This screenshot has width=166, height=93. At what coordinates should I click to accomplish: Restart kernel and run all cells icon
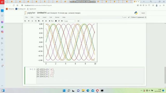tap(62, 21)
